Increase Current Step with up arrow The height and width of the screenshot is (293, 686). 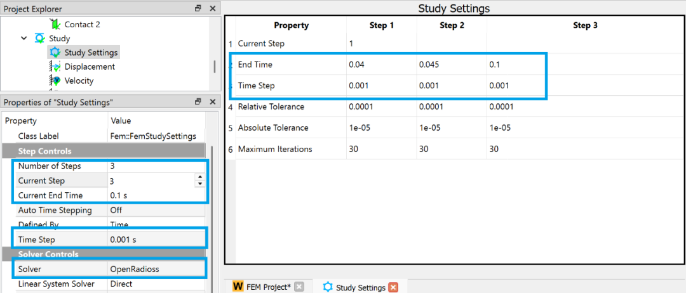click(200, 177)
